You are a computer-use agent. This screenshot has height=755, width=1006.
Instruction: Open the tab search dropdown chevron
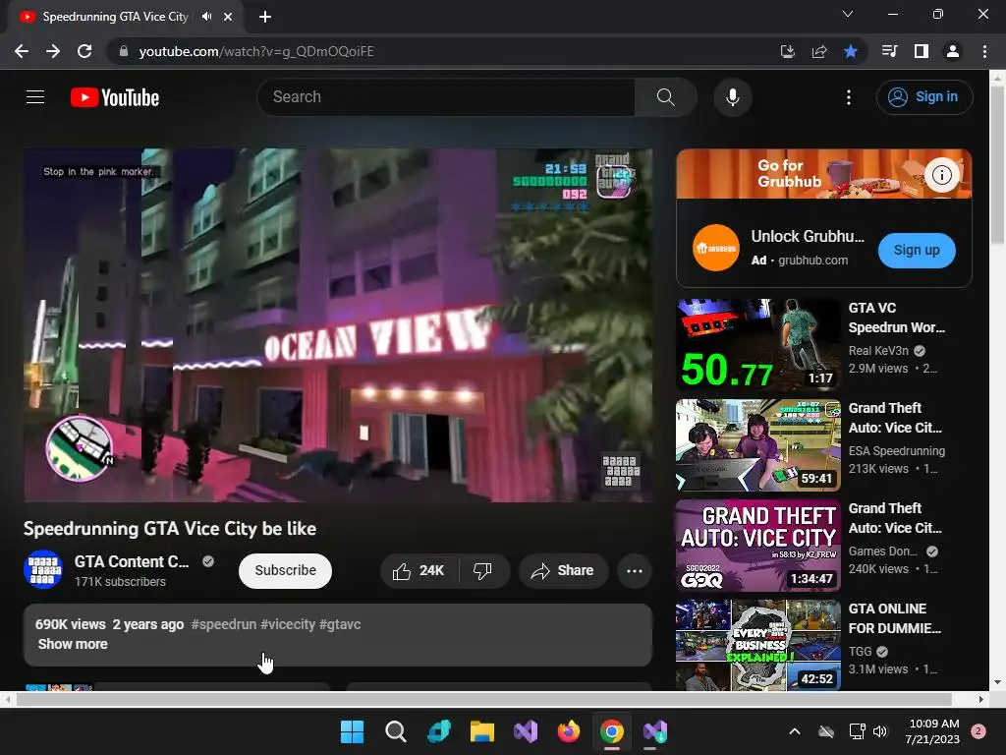coord(848,14)
